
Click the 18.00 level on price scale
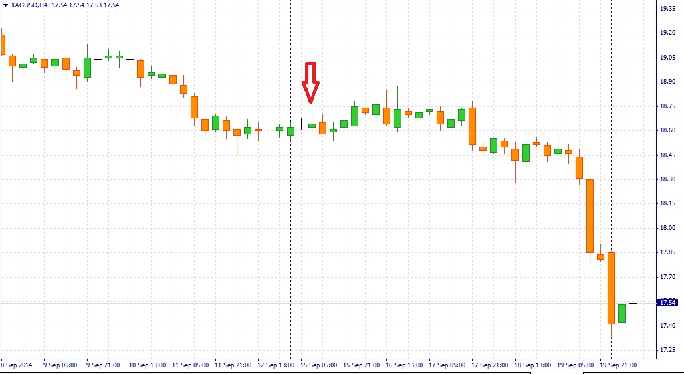[667, 228]
